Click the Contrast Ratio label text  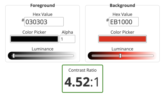pos(82,70)
